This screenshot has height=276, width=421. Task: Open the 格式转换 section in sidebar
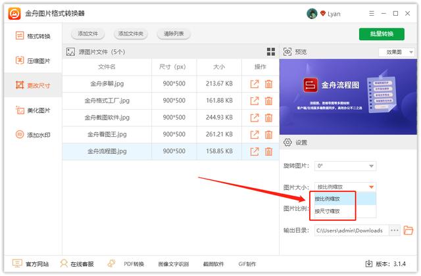click(x=33, y=36)
